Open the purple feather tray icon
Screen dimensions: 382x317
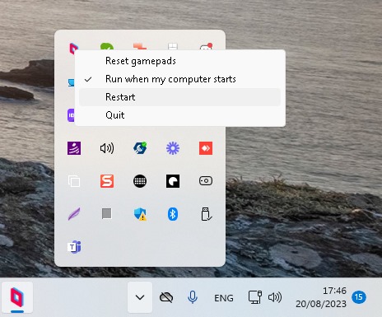pyautogui.click(x=74, y=214)
